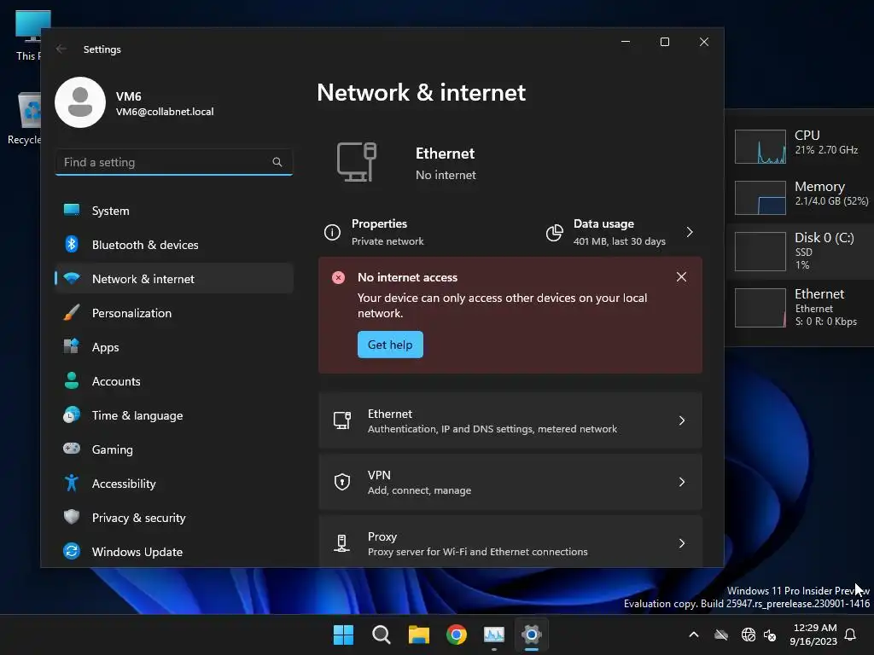Select System in settings sidebar
Screen dimensions: 874x655
coord(174,211)
